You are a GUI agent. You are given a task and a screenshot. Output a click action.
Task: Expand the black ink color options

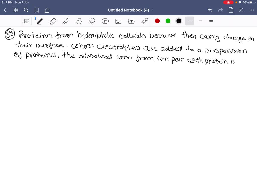179,21
